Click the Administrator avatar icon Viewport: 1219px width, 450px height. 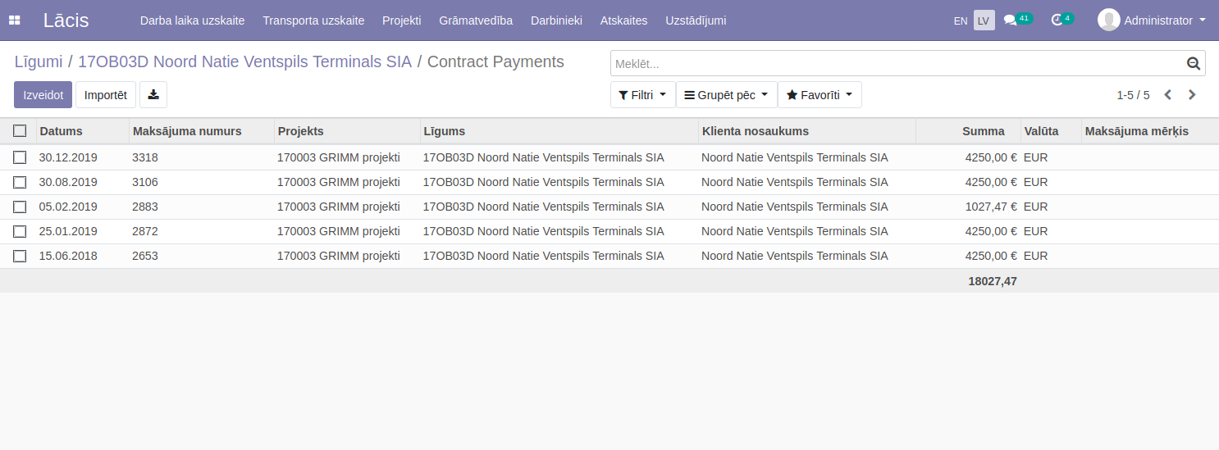click(x=1108, y=20)
